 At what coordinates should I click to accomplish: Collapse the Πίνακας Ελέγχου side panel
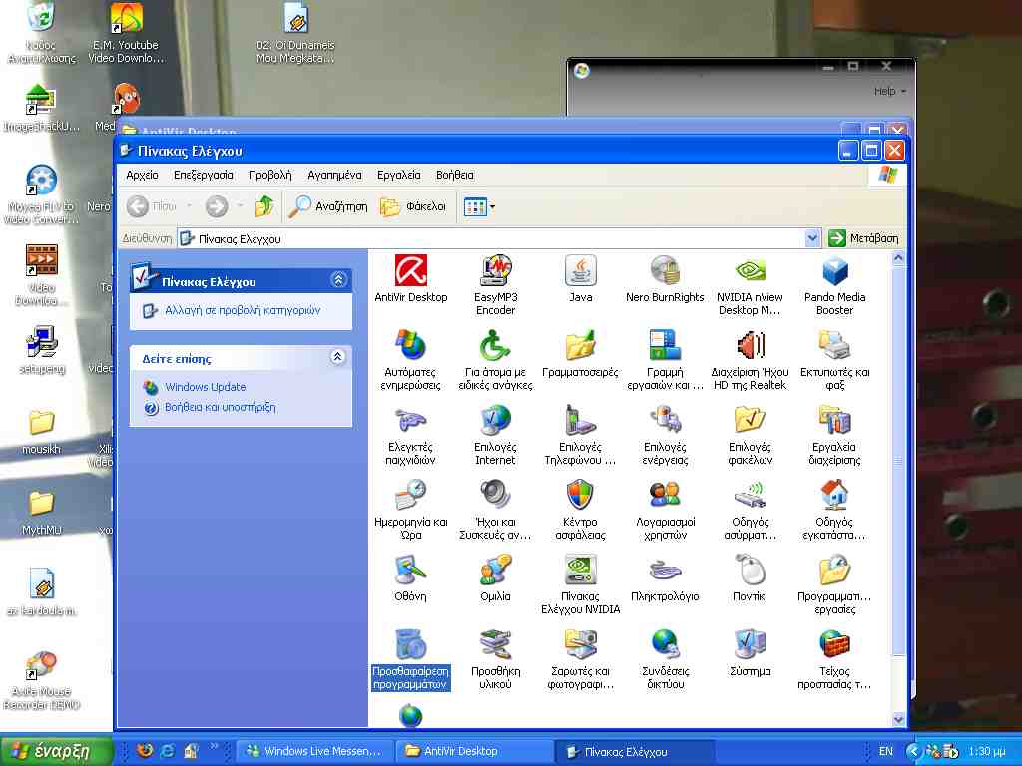click(x=338, y=280)
